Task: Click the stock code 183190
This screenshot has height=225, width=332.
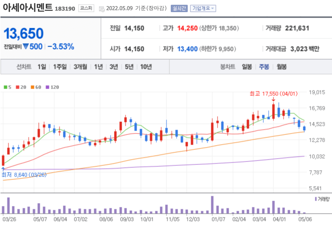Action: point(65,9)
